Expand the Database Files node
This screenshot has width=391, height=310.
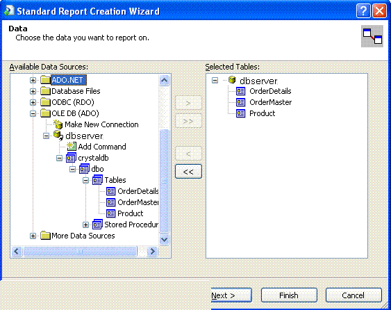coord(33,91)
